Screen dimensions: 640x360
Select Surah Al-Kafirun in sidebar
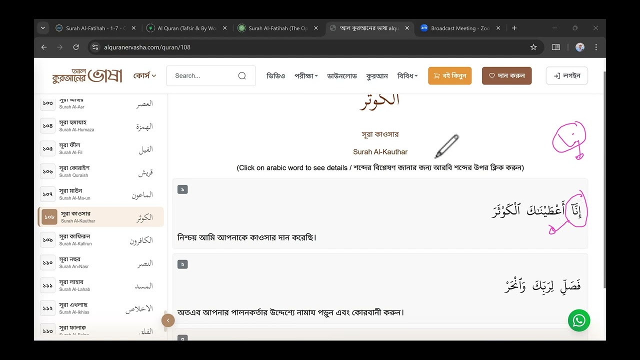(100, 240)
